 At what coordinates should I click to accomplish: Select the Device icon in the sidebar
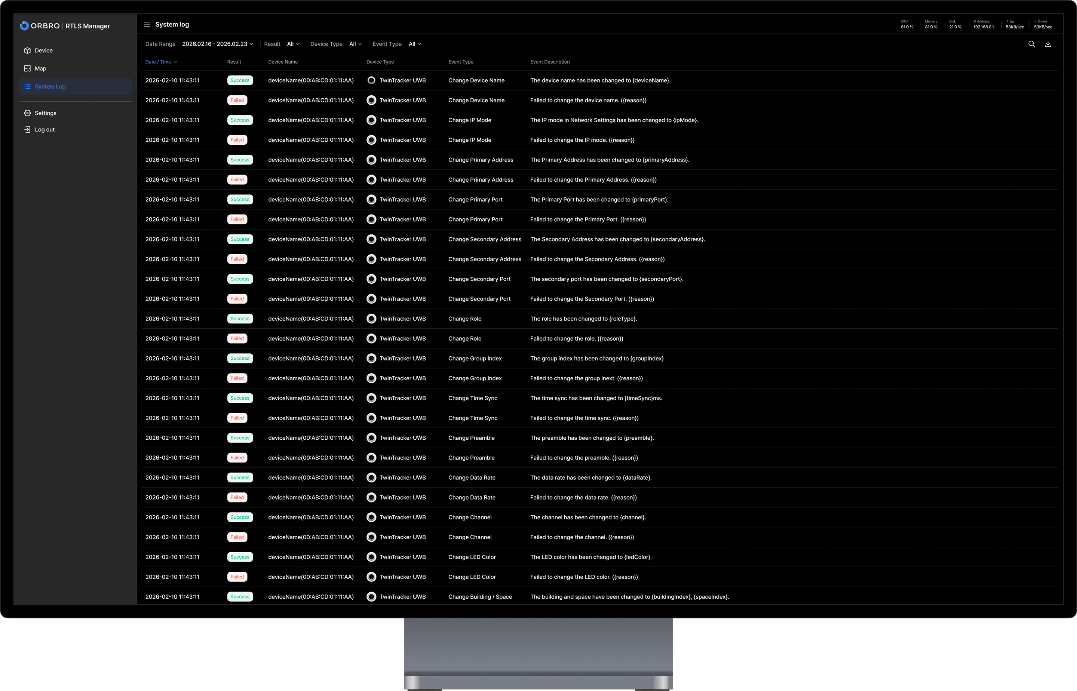coord(27,50)
